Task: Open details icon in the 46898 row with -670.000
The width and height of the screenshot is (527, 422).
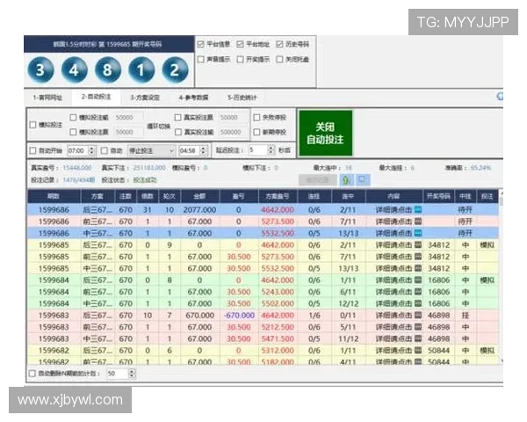Action: [x=418, y=314]
